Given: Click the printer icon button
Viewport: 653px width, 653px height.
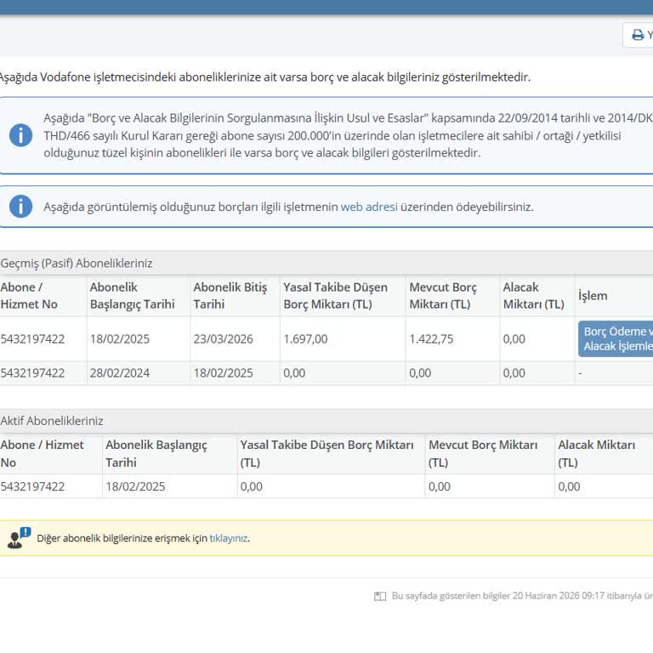Looking at the screenshot, I should (638, 35).
